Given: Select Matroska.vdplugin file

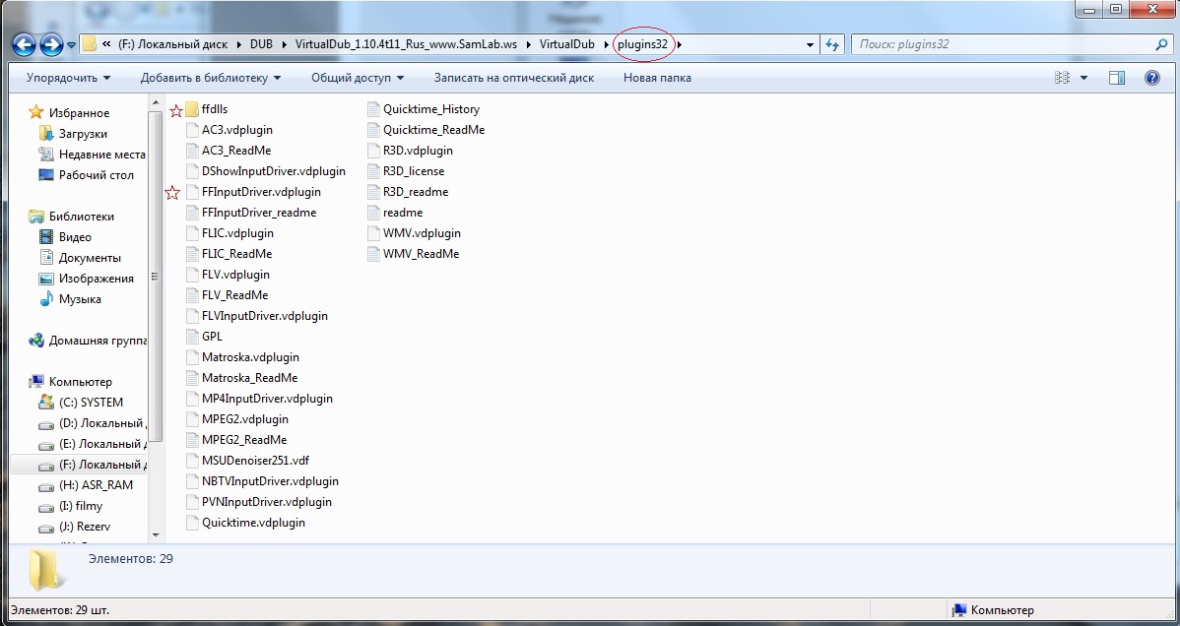Looking at the screenshot, I should 250,357.
